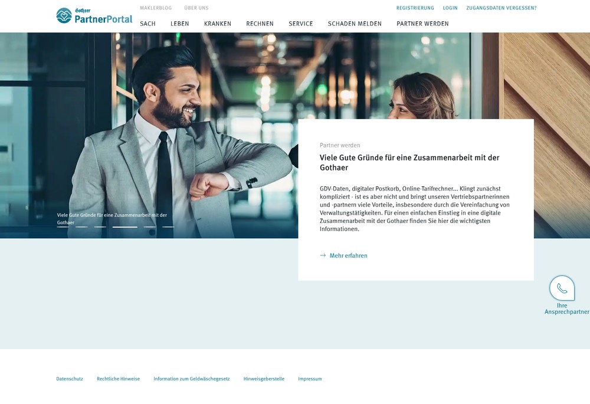Click the Login link
This screenshot has width=590, height=404.
(450, 8)
